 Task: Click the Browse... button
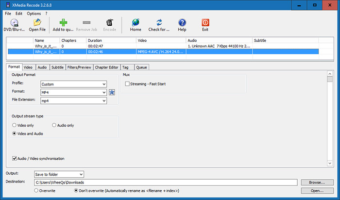[x=317, y=183]
